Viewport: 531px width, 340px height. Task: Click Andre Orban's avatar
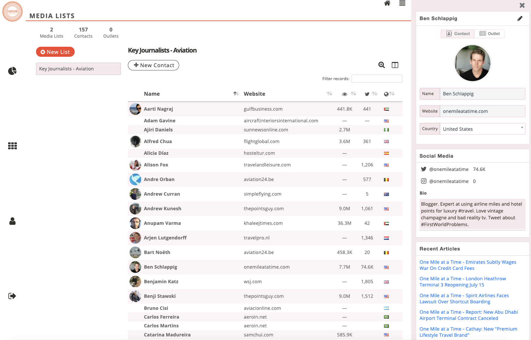[135, 179]
